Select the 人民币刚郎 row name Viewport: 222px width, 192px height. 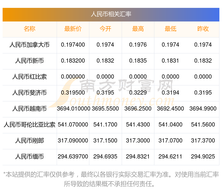(x=30, y=141)
